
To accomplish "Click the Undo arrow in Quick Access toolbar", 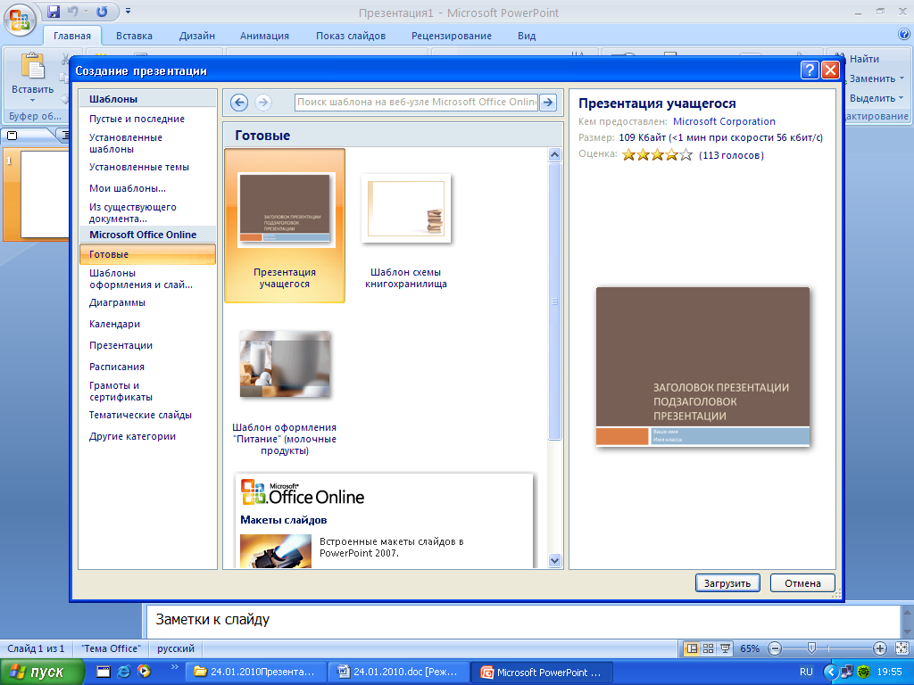I will tap(73, 12).
